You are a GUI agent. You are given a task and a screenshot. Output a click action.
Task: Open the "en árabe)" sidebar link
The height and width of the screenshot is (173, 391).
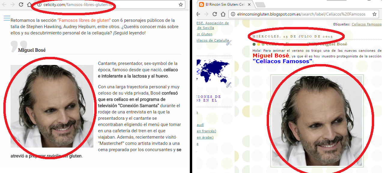coord(205,137)
